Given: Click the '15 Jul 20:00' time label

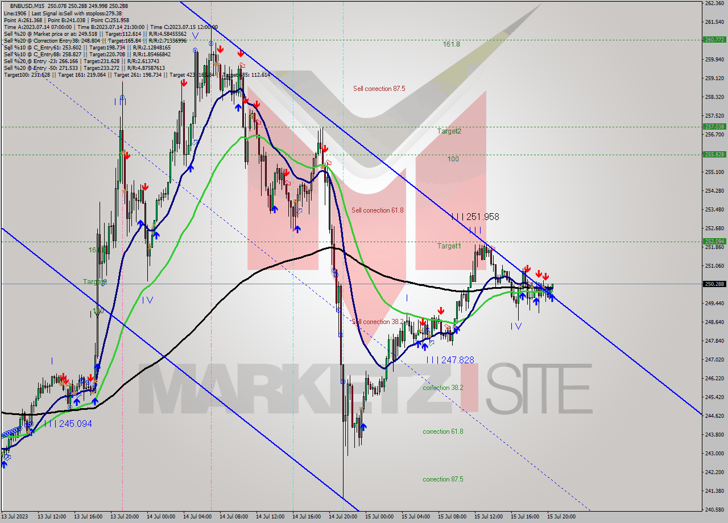Looking at the screenshot, I should point(561,517).
